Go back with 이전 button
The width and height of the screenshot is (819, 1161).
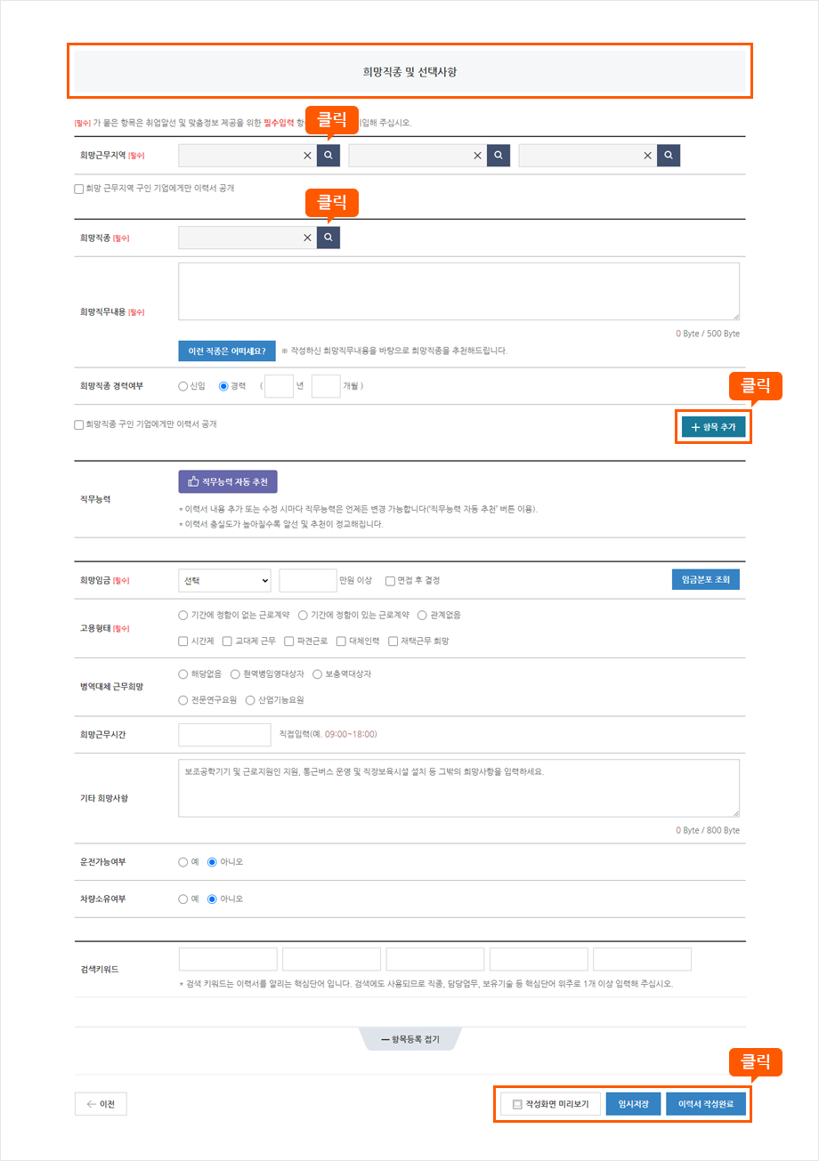(101, 1104)
